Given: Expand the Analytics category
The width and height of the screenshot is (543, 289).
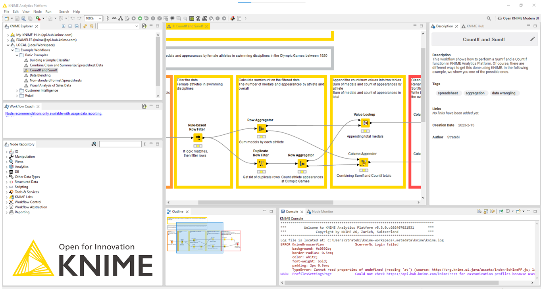Looking at the screenshot, I should coord(6,167).
